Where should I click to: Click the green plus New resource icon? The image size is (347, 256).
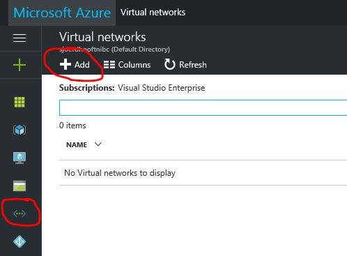click(20, 65)
